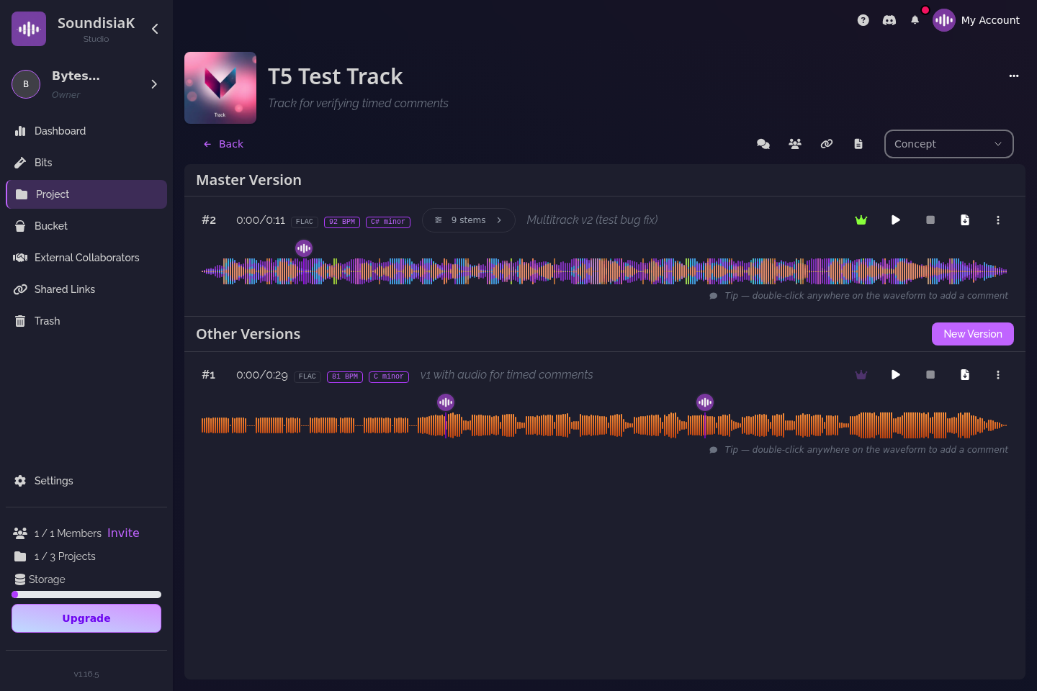Click the T5 Test Track cover thumbnail
The width and height of the screenshot is (1037, 691).
click(220, 88)
